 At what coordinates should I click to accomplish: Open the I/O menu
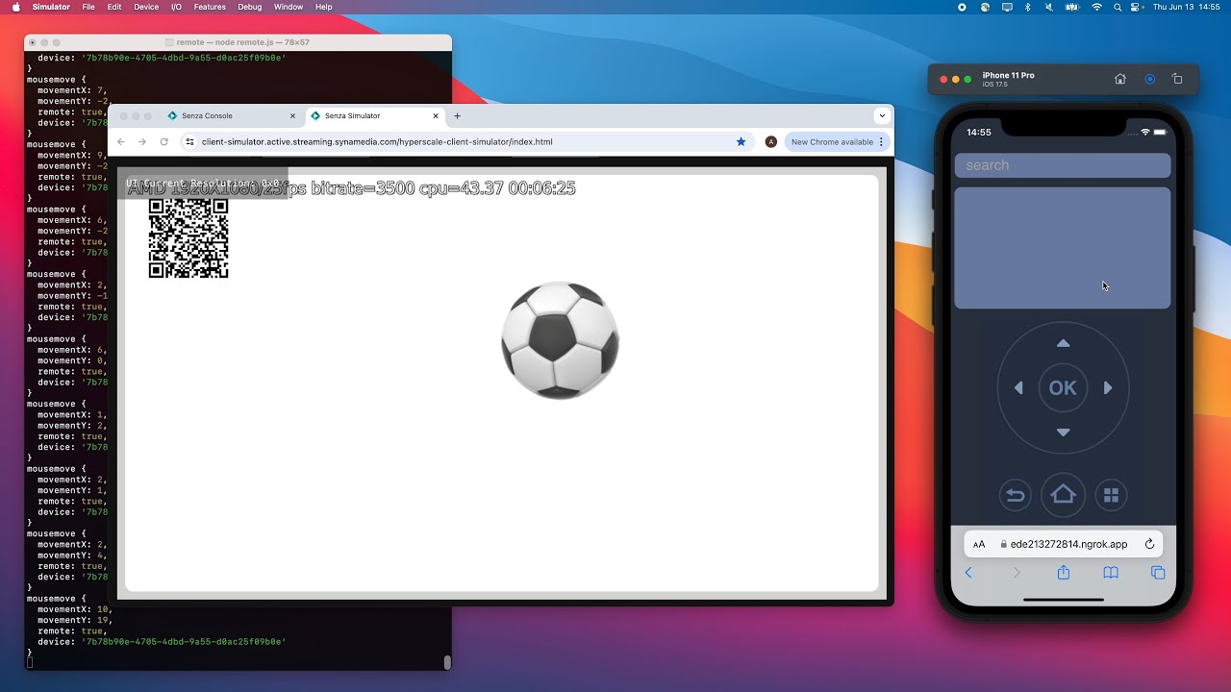(x=176, y=7)
